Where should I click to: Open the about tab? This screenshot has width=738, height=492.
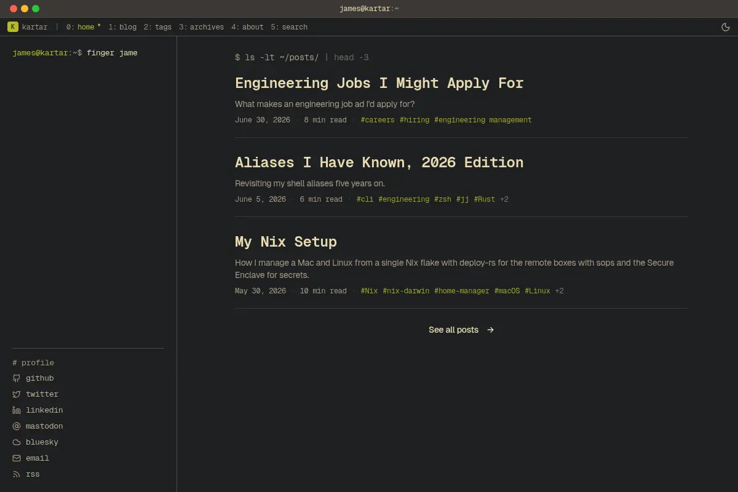[x=247, y=27]
